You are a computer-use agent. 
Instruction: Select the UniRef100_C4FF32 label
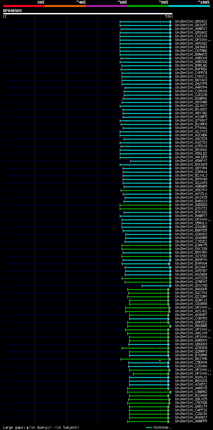tap(191, 410)
